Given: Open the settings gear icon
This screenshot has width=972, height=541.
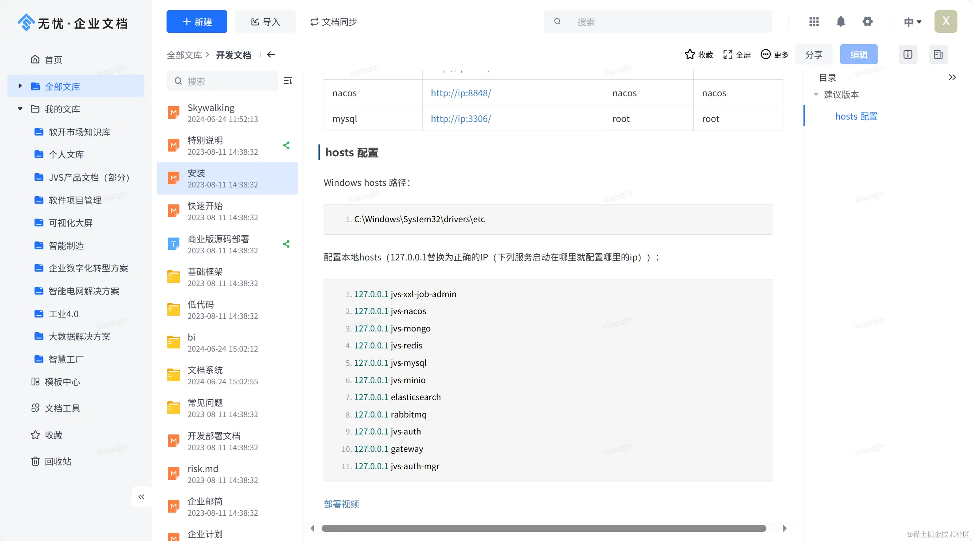Looking at the screenshot, I should pyautogui.click(x=867, y=22).
